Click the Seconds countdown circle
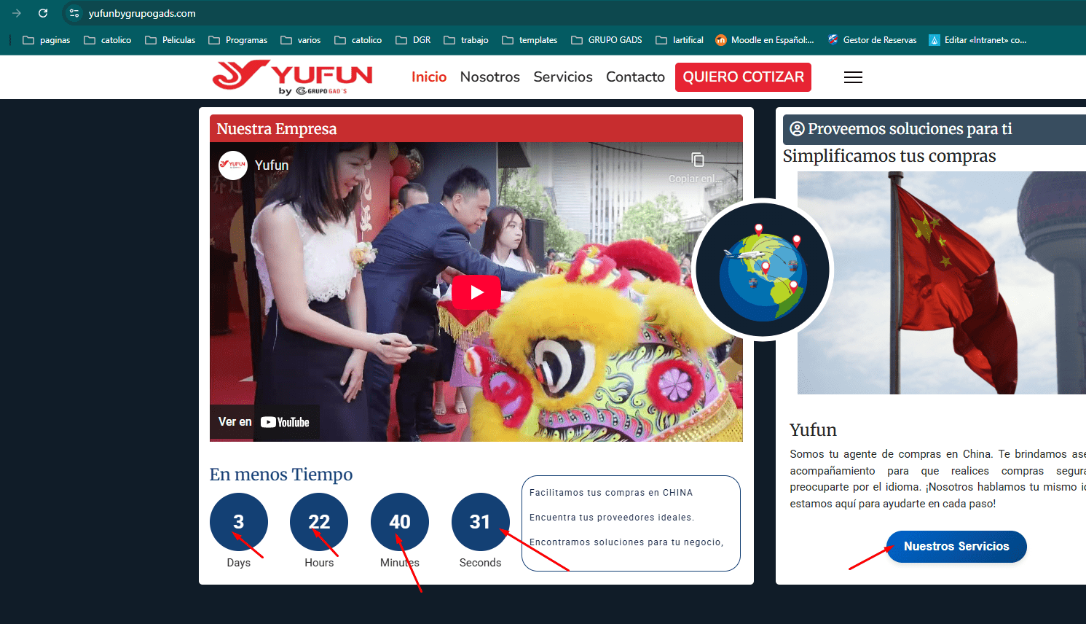The image size is (1086, 624). (481, 522)
